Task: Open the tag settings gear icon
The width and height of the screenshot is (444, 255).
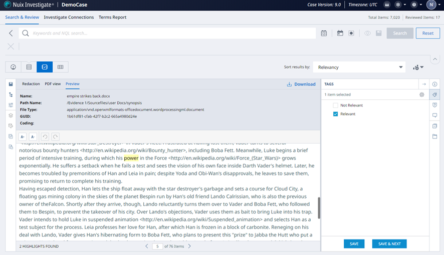Action: (x=421, y=94)
